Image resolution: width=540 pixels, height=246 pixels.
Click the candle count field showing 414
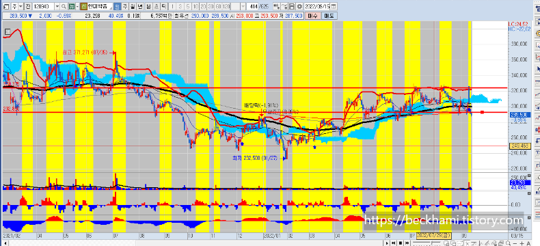252,7
